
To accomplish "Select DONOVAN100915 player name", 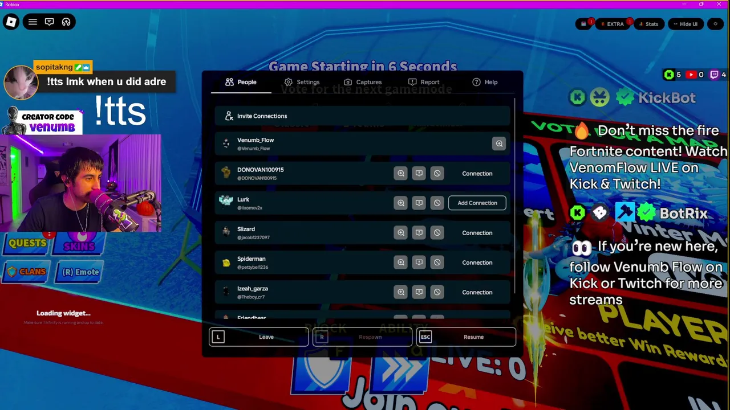I will pyautogui.click(x=260, y=170).
